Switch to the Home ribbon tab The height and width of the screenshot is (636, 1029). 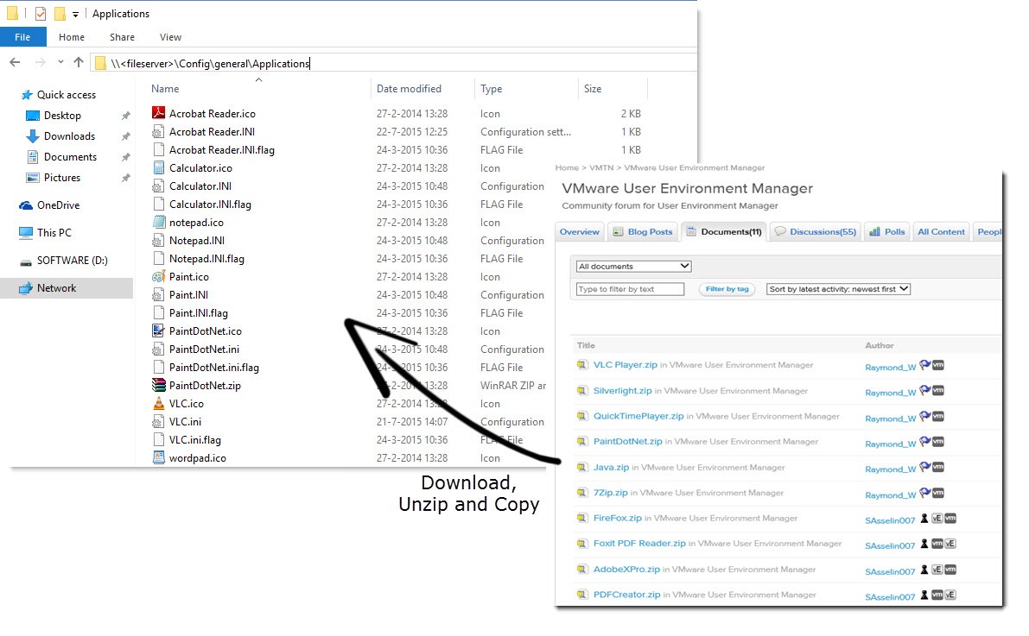click(x=72, y=37)
